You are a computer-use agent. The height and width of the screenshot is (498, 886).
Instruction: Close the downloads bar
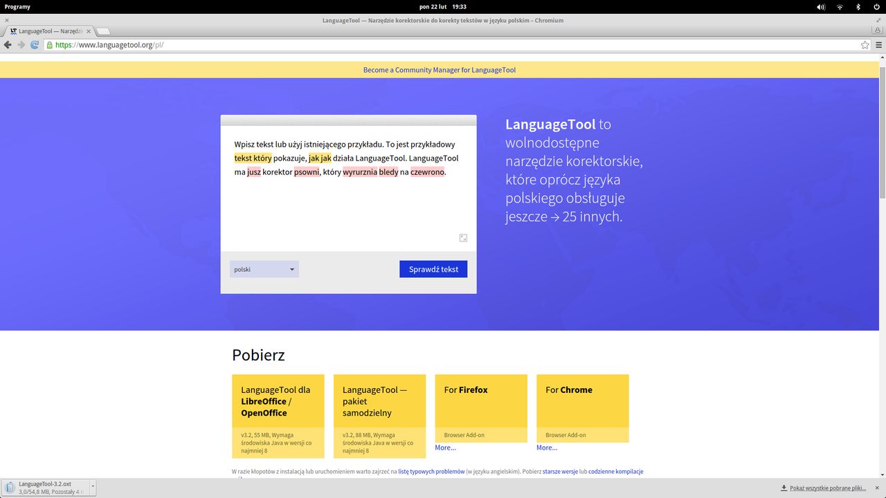877,488
